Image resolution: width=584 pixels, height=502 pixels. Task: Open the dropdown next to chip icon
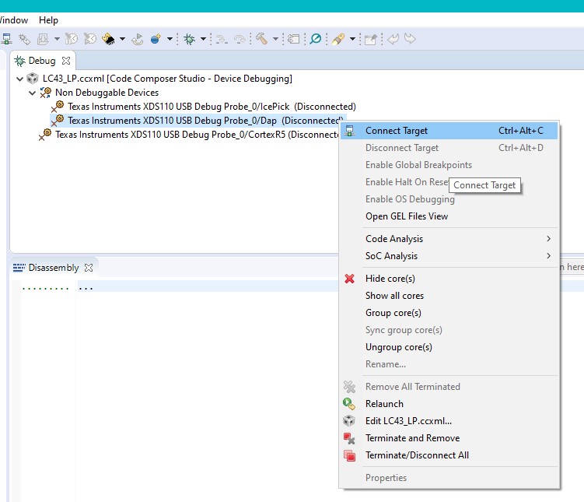click(122, 39)
